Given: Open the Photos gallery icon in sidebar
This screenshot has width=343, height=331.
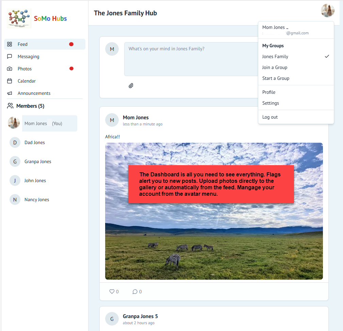Looking at the screenshot, I should click(x=10, y=68).
